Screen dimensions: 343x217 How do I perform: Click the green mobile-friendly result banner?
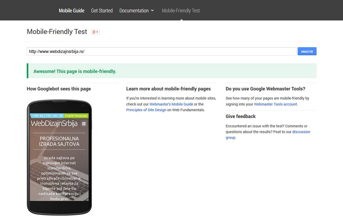(172, 71)
